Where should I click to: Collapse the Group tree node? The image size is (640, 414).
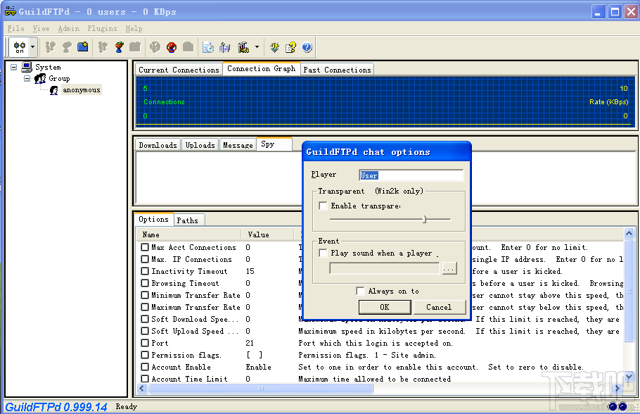(27, 79)
